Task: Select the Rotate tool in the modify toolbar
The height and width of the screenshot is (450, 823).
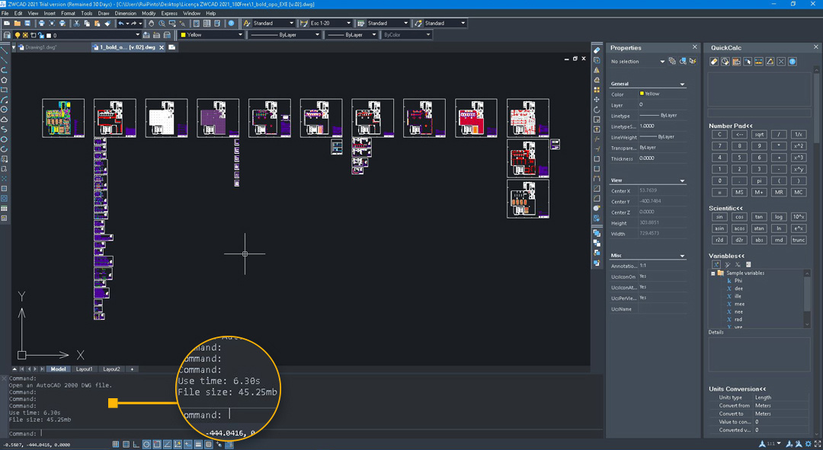Action: (597, 110)
